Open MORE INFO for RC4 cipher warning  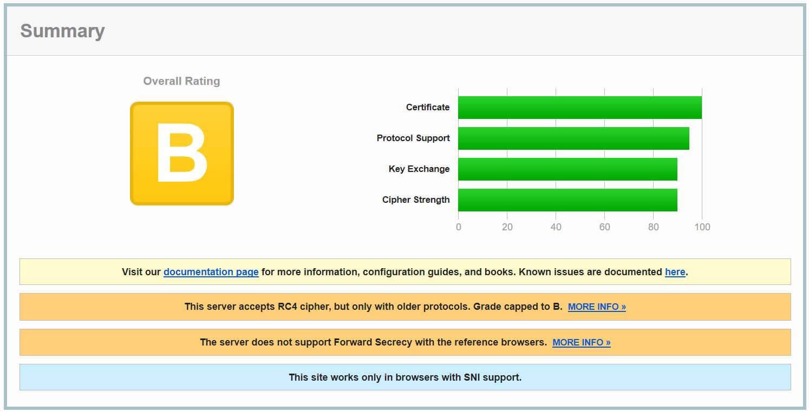(597, 307)
